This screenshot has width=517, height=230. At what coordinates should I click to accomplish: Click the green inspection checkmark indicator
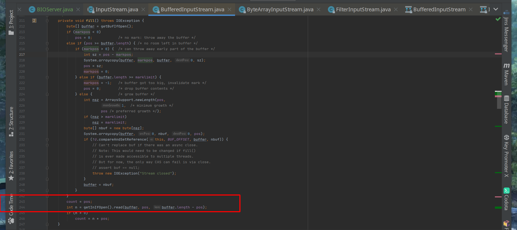click(x=498, y=19)
